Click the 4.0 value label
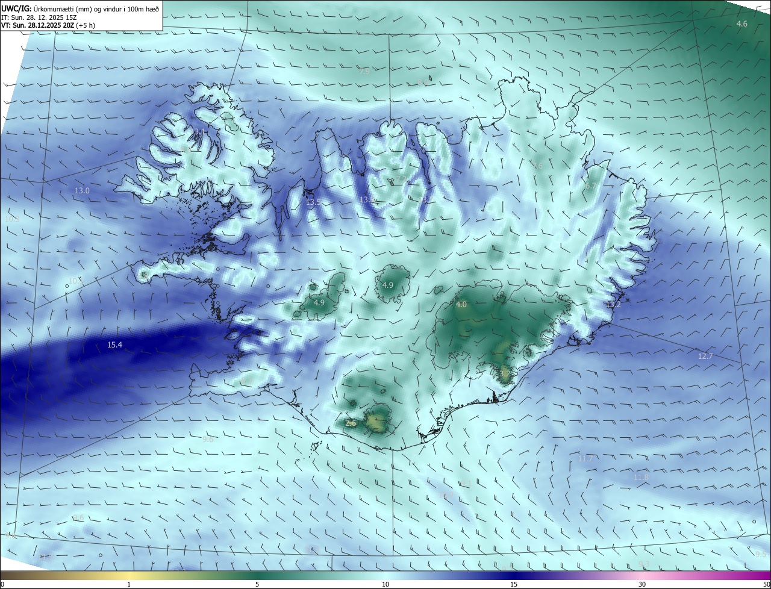This screenshot has width=771, height=589. [x=461, y=305]
